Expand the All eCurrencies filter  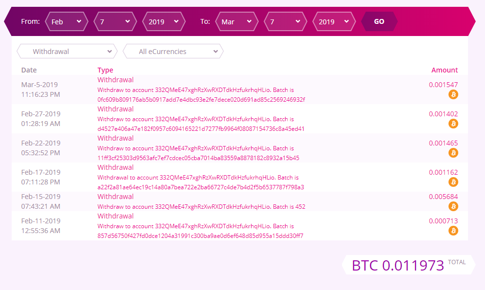pyautogui.click(x=173, y=51)
